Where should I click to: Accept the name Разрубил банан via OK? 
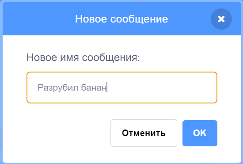tap(200, 133)
